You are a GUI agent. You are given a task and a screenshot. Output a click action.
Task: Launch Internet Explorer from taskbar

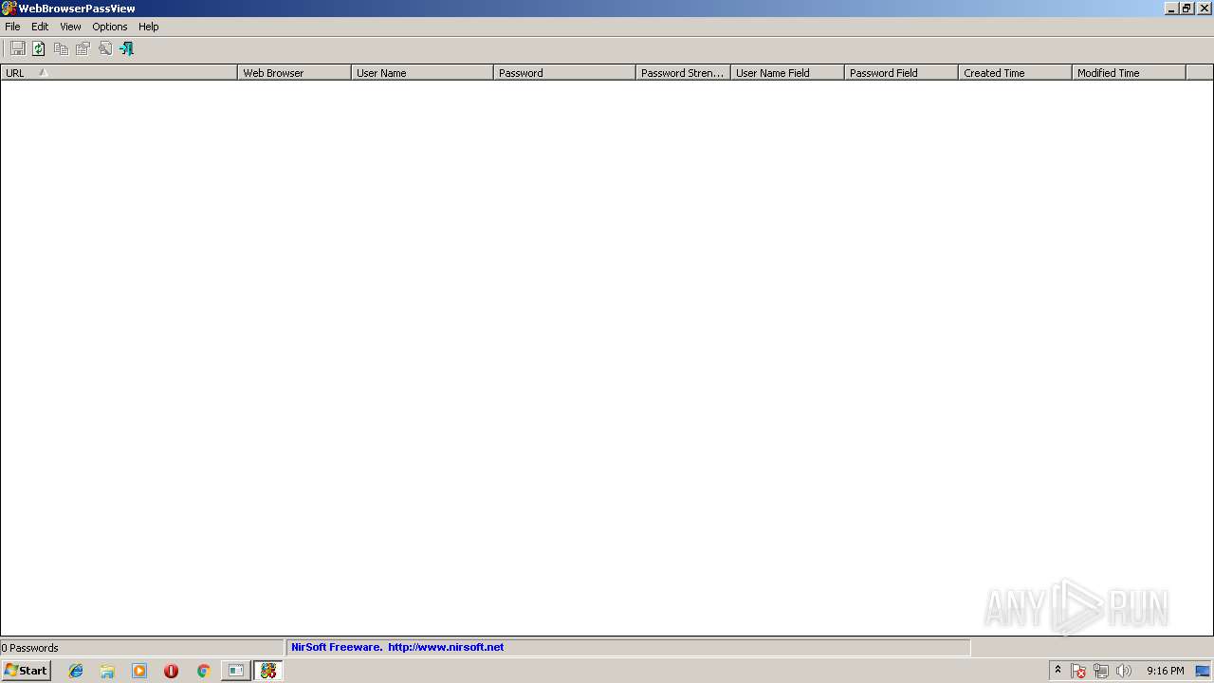point(76,671)
